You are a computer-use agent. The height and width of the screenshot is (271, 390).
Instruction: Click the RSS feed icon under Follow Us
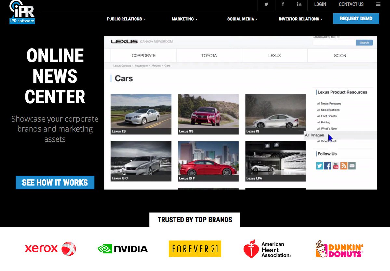pyautogui.click(x=344, y=166)
